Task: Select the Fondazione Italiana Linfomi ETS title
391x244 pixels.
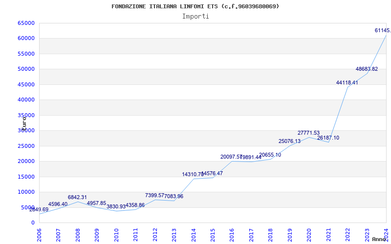Action: coord(195,6)
